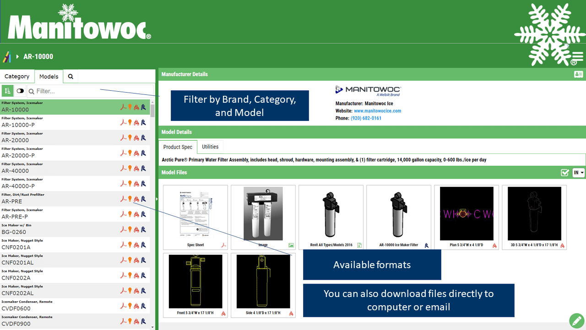Screen dimensions: 586x330
Task: Click the image icon under the Image thumbnail
Action: [291, 245]
